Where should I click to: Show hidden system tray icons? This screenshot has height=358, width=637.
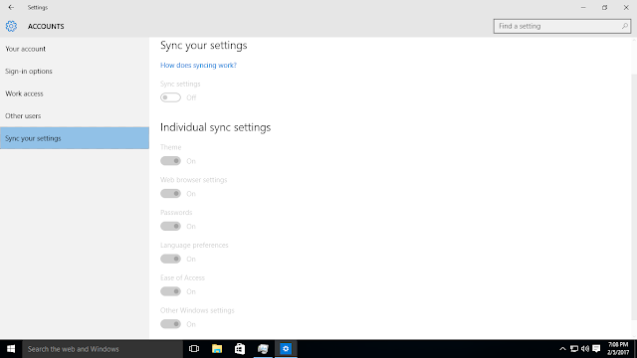(562, 349)
